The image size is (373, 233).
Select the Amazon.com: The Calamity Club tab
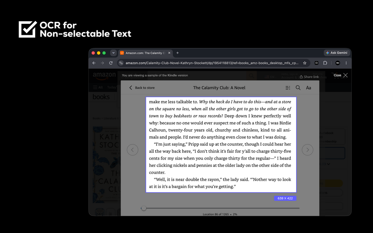[145, 53]
